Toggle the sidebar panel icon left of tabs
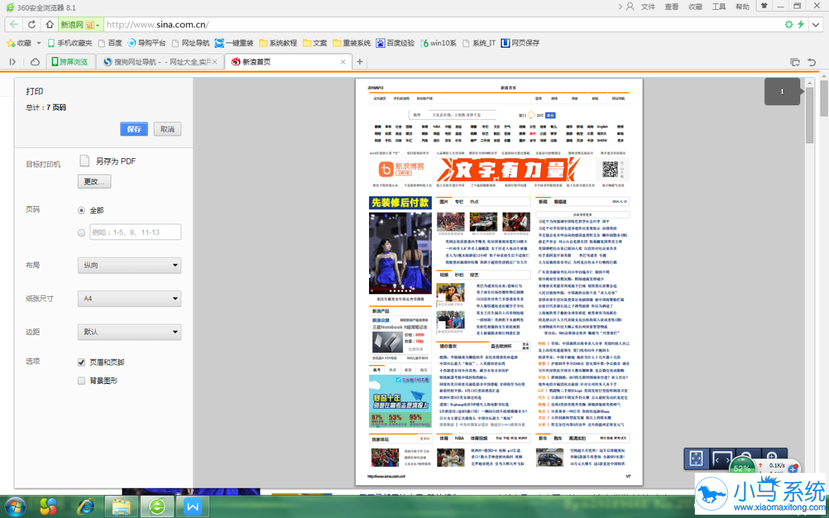 pyautogui.click(x=12, y=62)
